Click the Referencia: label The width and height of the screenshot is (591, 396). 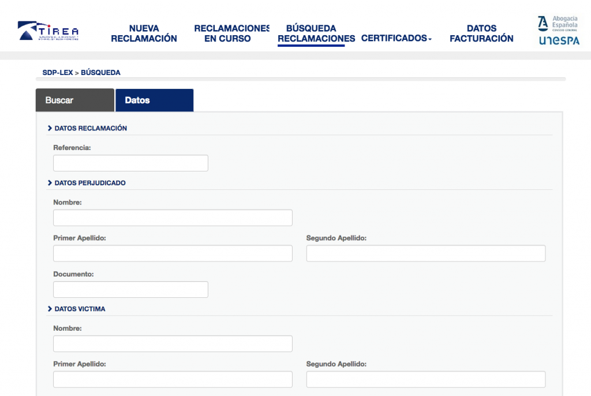72,147
